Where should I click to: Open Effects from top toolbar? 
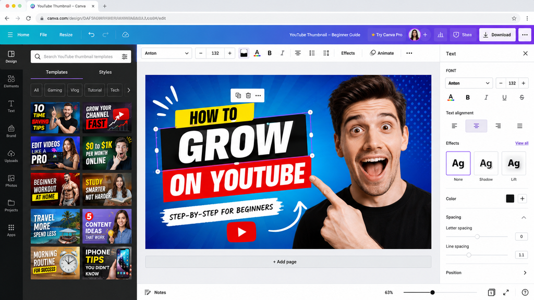[348, 53]
